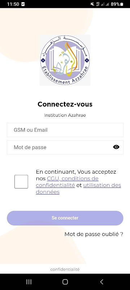Tap the muted sound status icon

92,4
